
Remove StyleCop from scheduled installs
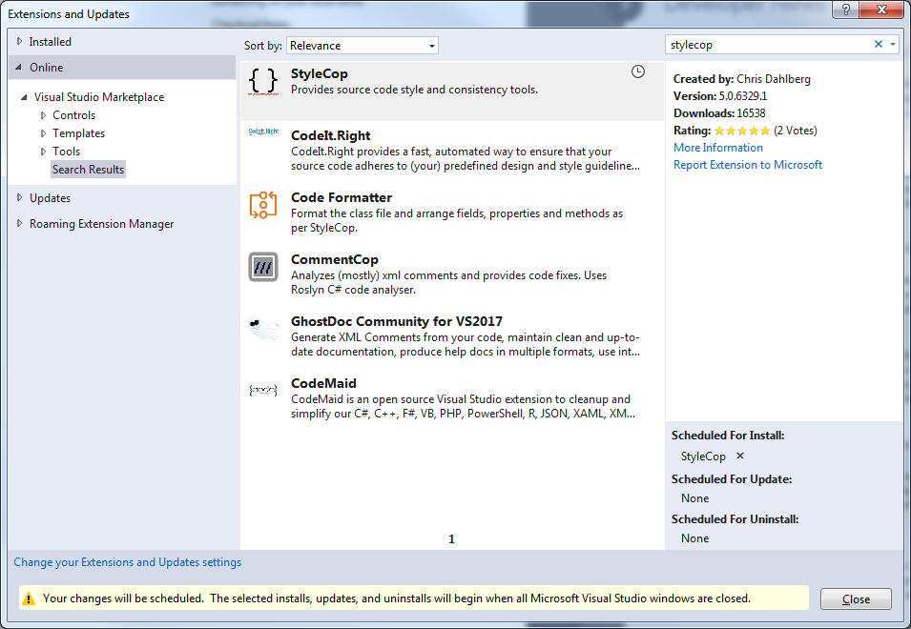(740, 456)
